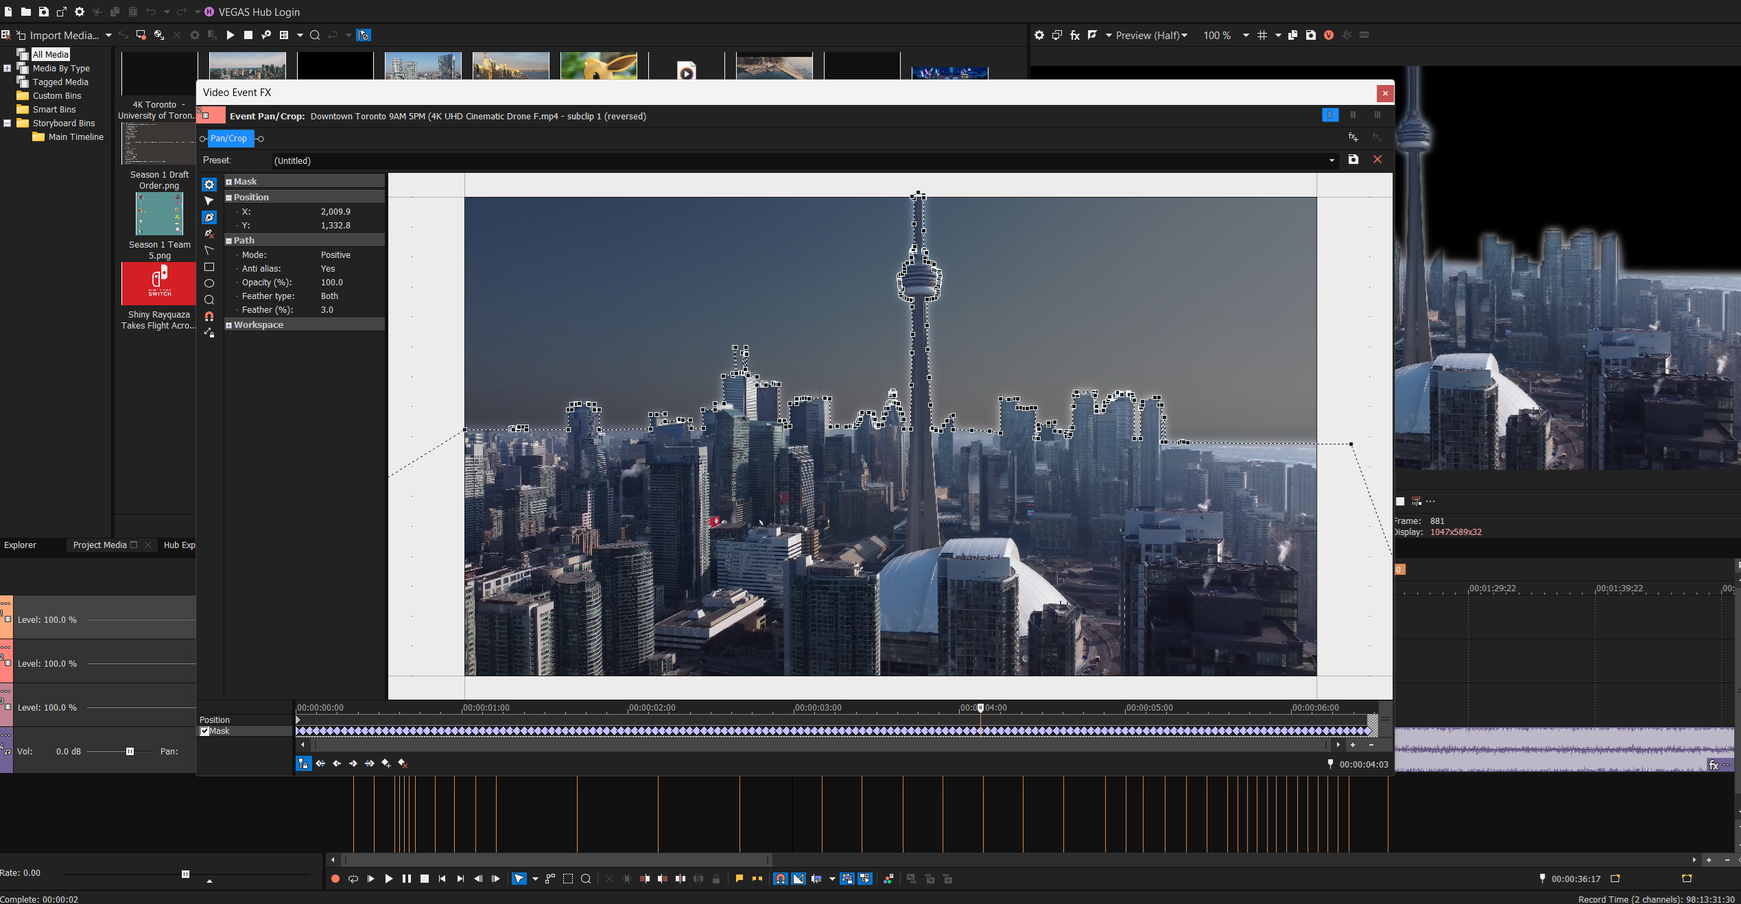The width and height of the screenshot is (1741, 904).
Task: Jump to the Next Keyframe
Action: (353, 763)
